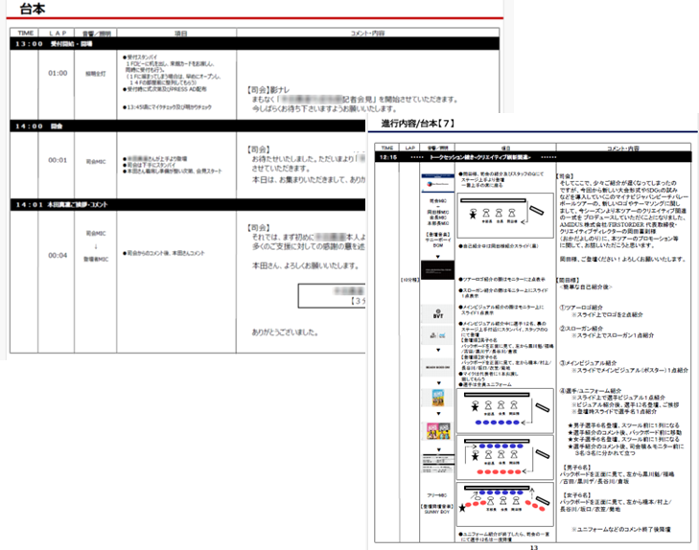Screen dimensions: 699x550
Task: Click the SUNNY BOY music label
Action: pos(437,512)
